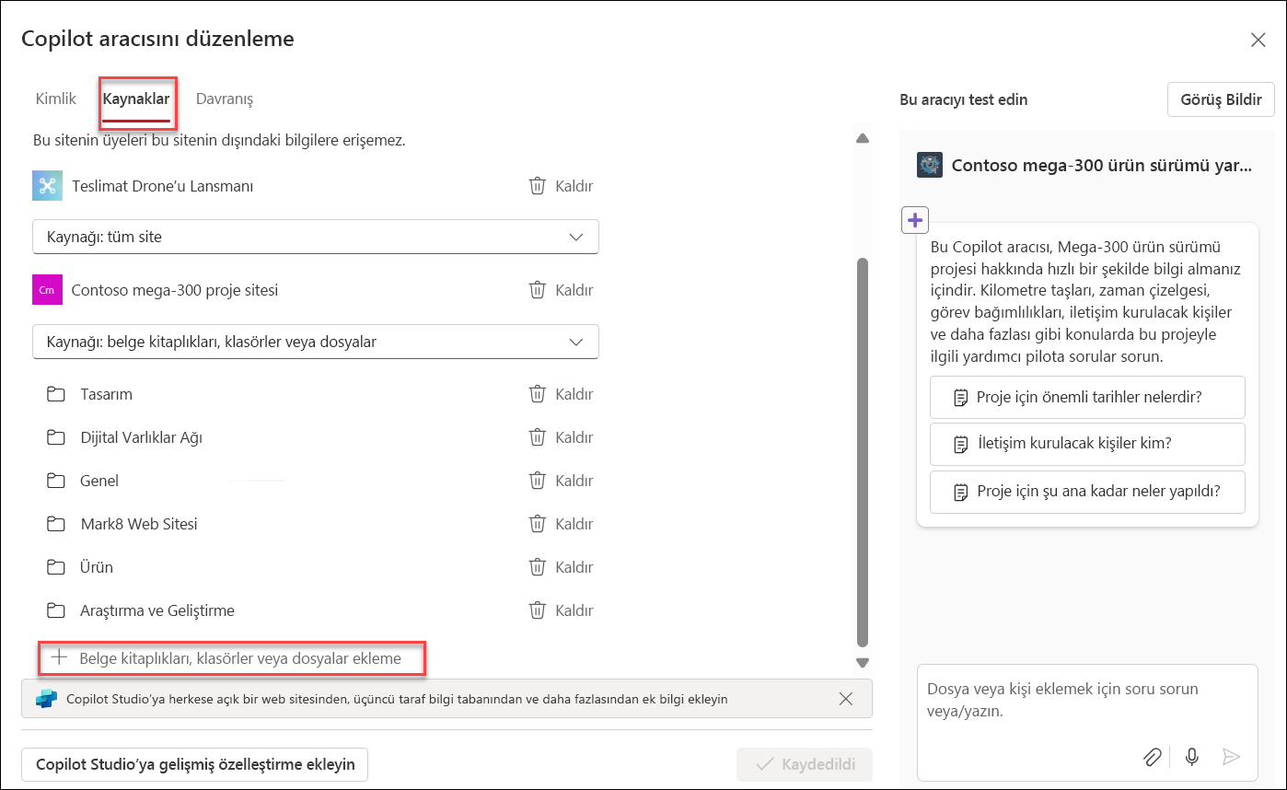
Task: Click the sources list scrollbar thumb
Action: [x=863, y=452]
